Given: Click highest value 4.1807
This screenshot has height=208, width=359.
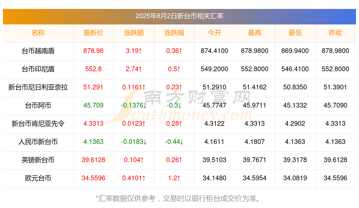Looking at the screenshot, I should 255,142.
